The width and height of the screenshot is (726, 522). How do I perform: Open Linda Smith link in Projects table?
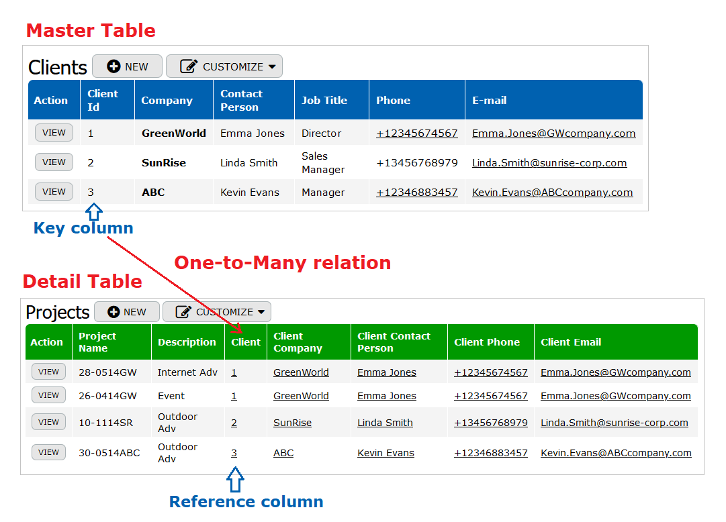(x=385, y=423)
